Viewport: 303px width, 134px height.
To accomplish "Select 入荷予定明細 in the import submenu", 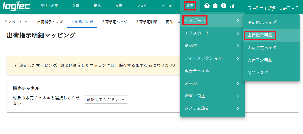I will 271,60.
